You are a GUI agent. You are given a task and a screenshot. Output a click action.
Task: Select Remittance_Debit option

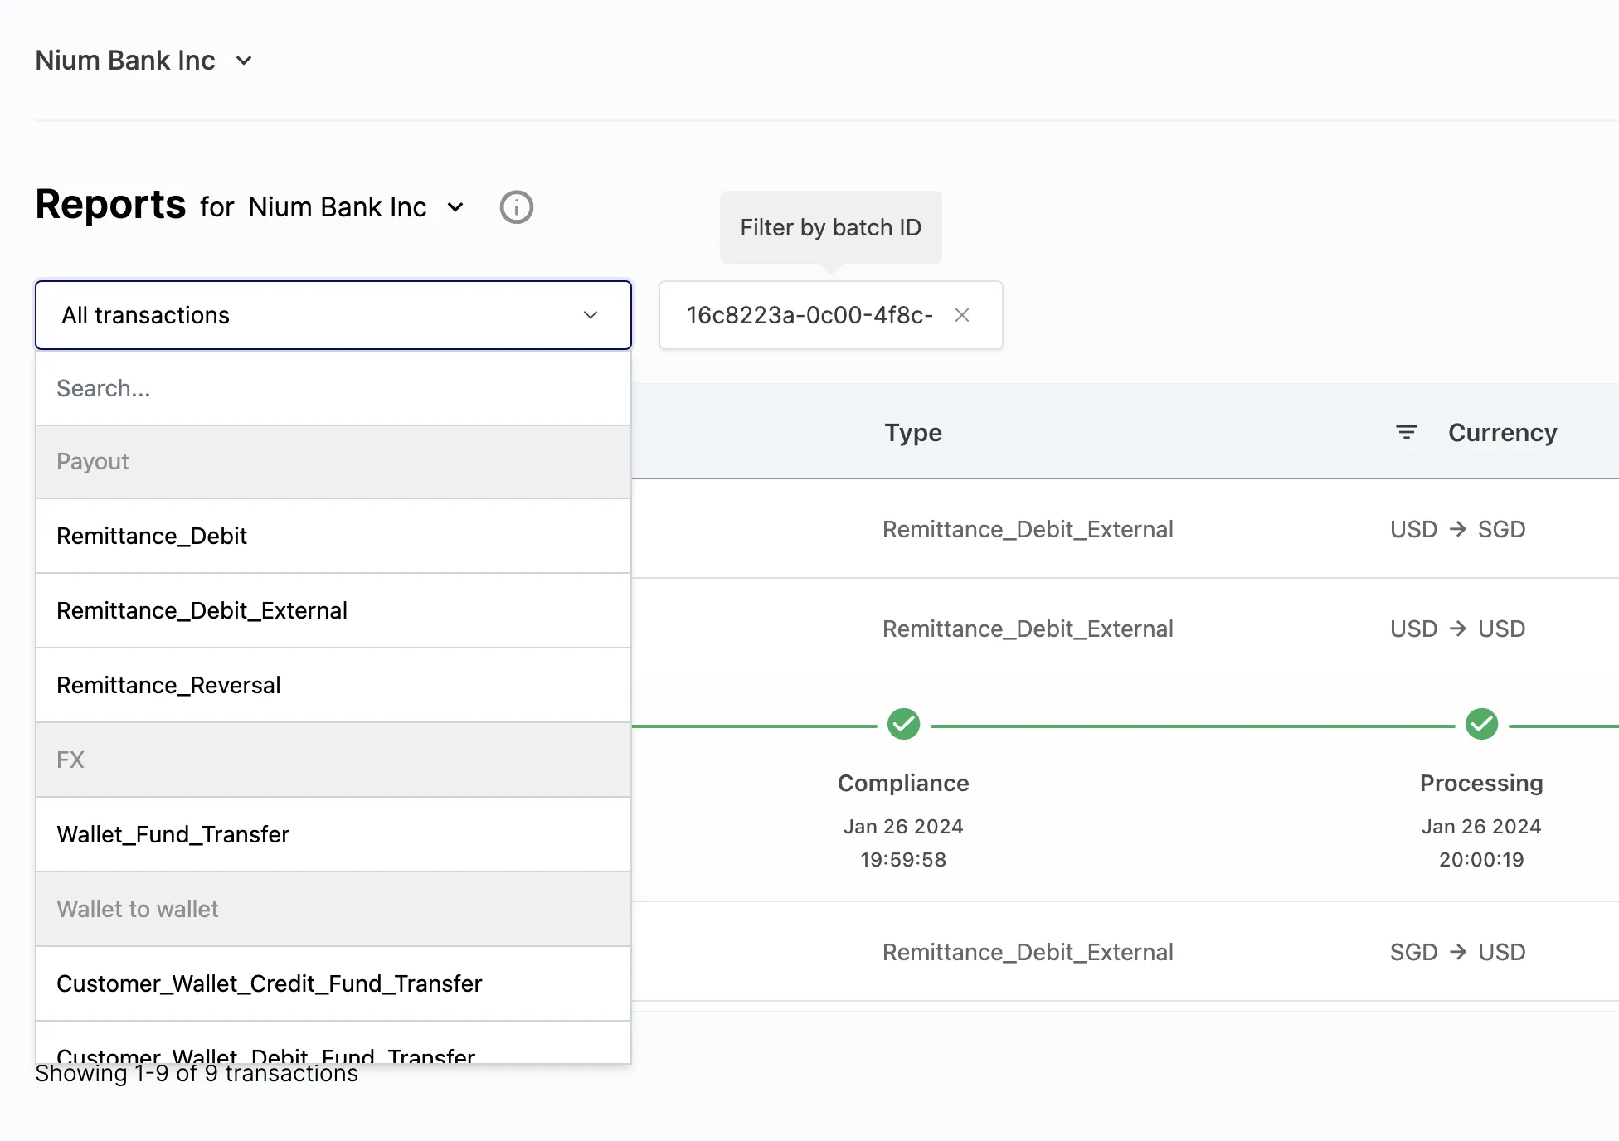[333, 536]
